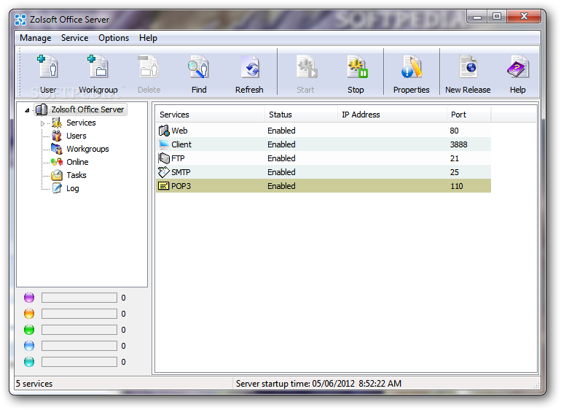Click the green indicator's progress bar
This screenshot has width=561, height=410.
(x=79, y=330)
